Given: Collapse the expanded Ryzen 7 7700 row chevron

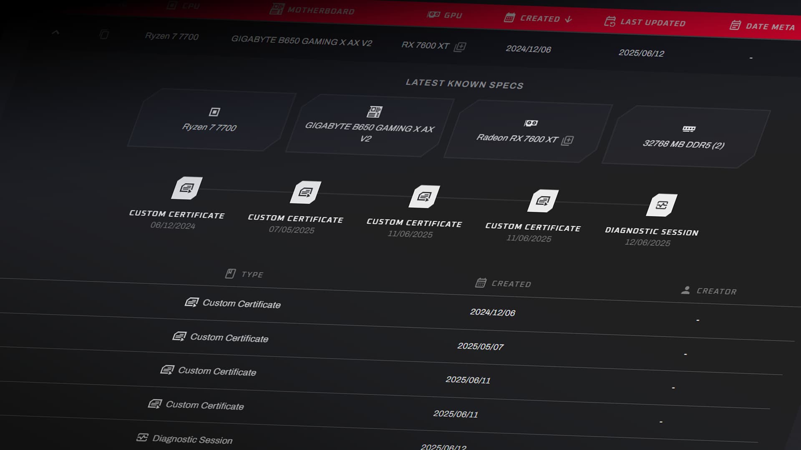Looking at the screenshot, I should 55,32.
